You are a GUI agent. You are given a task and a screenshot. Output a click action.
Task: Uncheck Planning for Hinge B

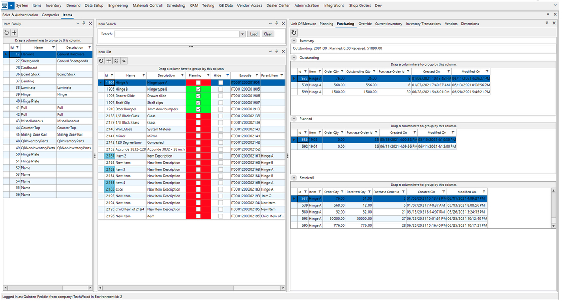coord(198,89)
